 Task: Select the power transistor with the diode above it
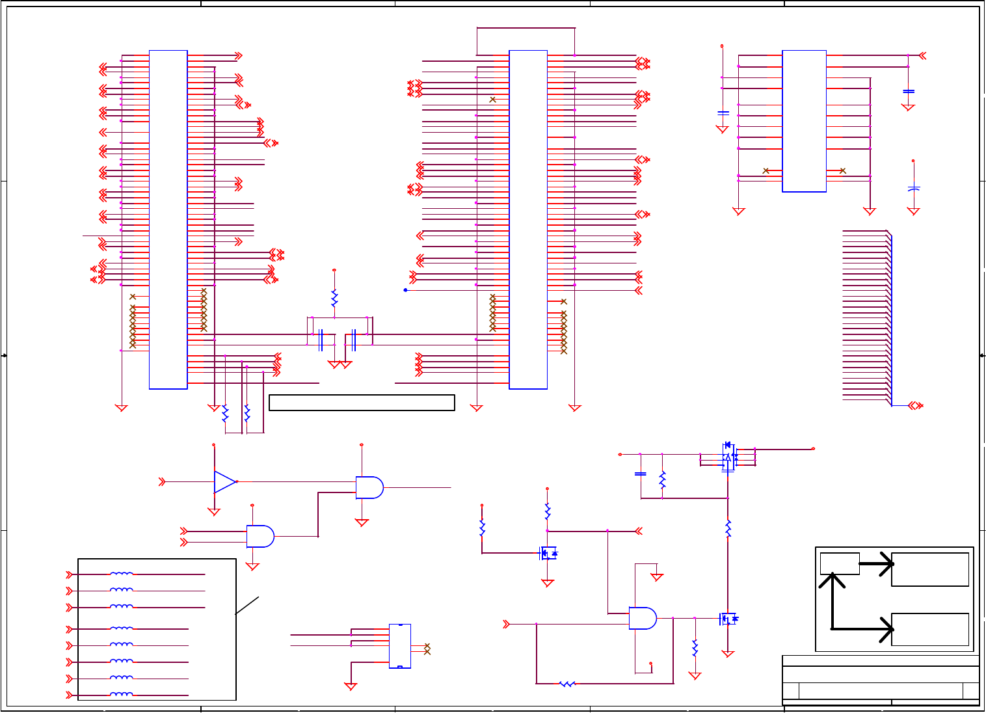pyautogui.click(x=728, y=457)
